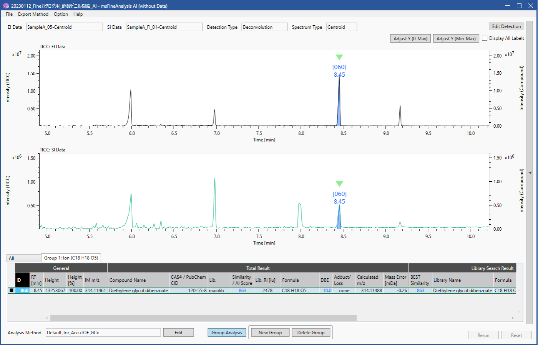Click the ID cell 060
The height and width of the screenshot is (345, 538).
tap(22, 291)
